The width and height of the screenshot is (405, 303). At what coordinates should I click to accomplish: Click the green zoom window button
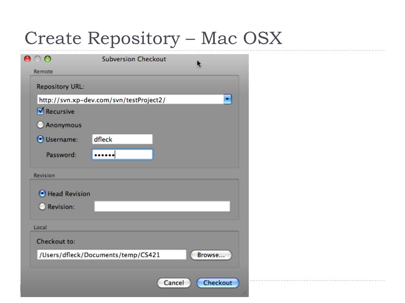(47, 59)
